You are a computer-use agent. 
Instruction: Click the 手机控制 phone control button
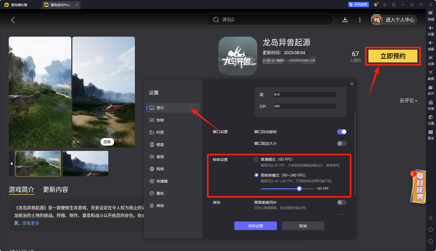(358, 5)
